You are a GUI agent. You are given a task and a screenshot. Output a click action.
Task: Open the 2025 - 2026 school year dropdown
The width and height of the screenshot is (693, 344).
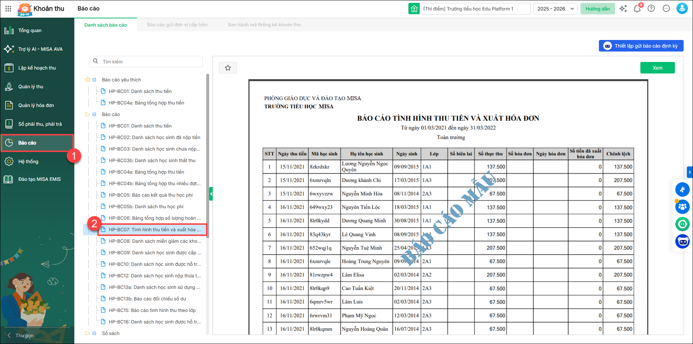coord(555,9)
